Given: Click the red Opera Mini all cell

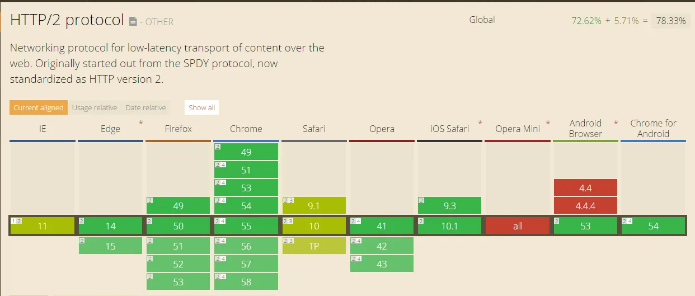Looking at the screenshot, I should [x=517, y=226].
